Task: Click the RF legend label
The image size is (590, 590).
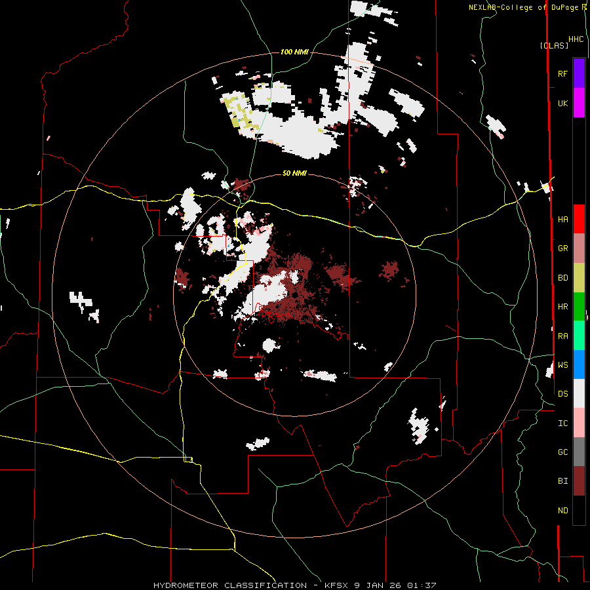Action: (562, 73)
